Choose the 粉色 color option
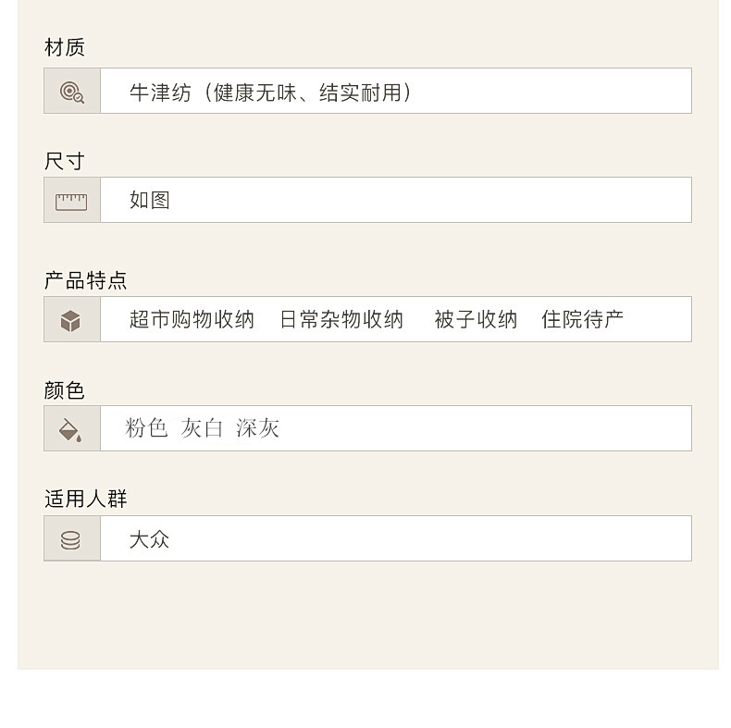 click(x=146, y=428)
